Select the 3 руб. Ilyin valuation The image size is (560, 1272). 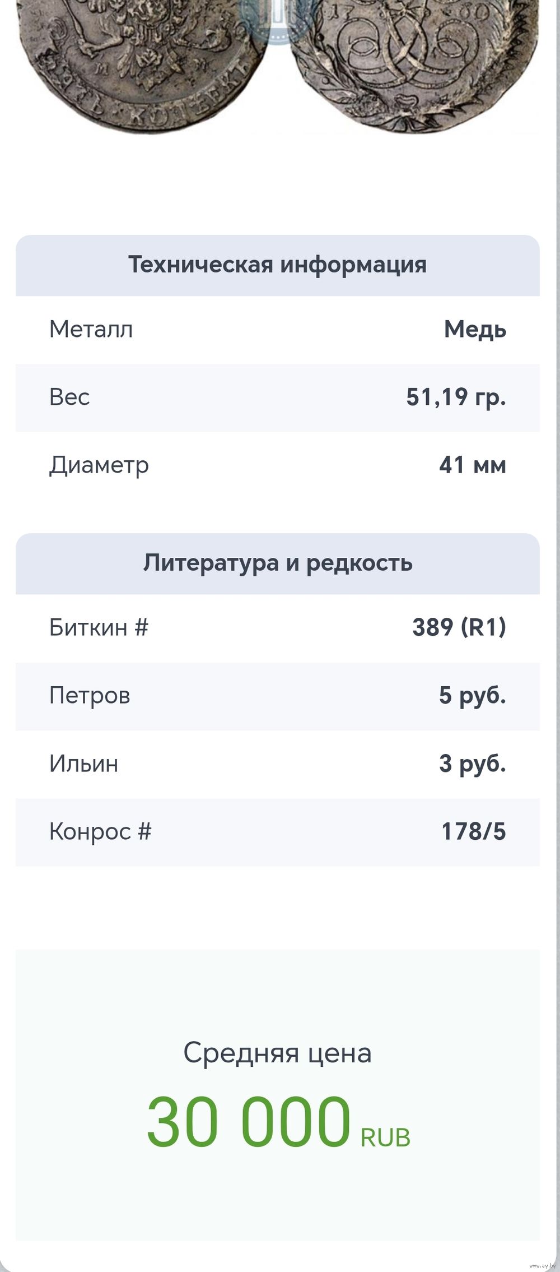[x=472, y=764]
